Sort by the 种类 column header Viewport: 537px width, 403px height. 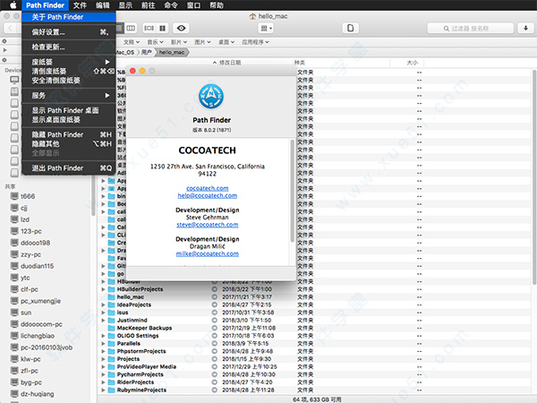(x=300, y=63)
